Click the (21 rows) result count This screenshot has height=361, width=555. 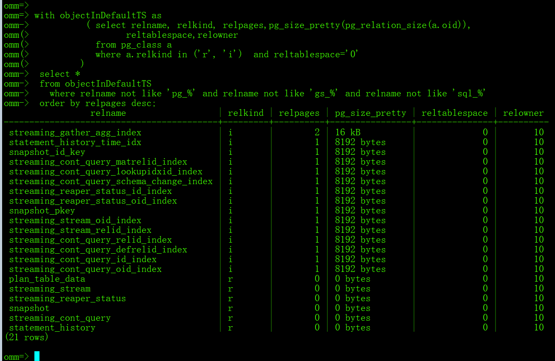point(26,338)
